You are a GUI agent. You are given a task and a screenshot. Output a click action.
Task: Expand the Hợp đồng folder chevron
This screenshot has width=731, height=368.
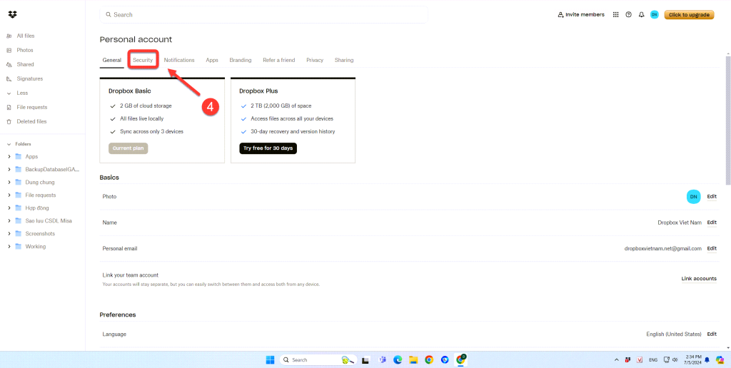tap(9, 208)
